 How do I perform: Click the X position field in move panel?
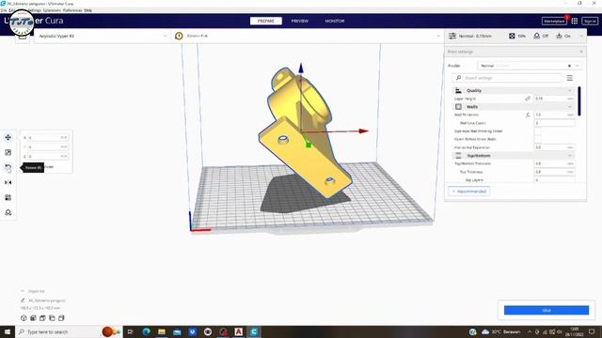[48, 137]
